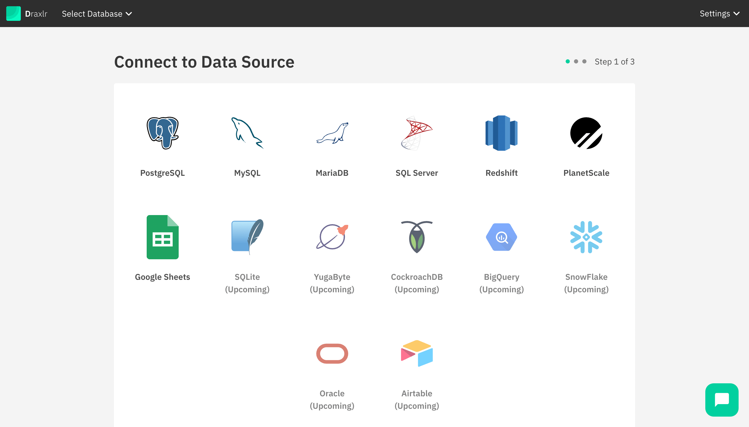Click the Draxlr logo icon
Viewport: 749px width, 427px height.
coord(14,14)
